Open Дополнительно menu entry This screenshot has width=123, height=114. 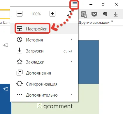(x=44, y=95)
